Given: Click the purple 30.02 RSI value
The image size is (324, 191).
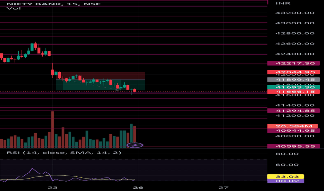Looking at the screenshot, I should click(x=286, y=181).
